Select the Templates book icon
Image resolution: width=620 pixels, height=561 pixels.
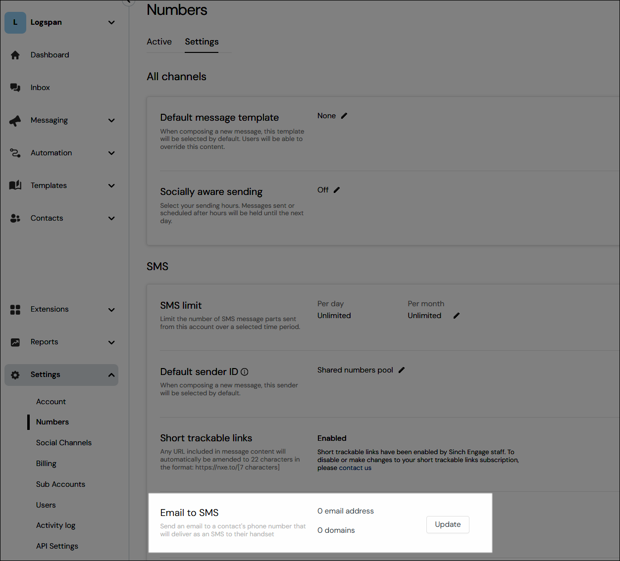coord(15,185)
